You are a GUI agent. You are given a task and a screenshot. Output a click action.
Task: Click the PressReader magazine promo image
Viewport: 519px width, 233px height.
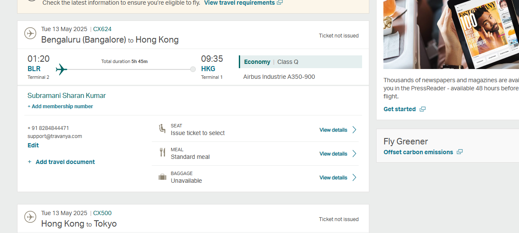tap(451, 34)
